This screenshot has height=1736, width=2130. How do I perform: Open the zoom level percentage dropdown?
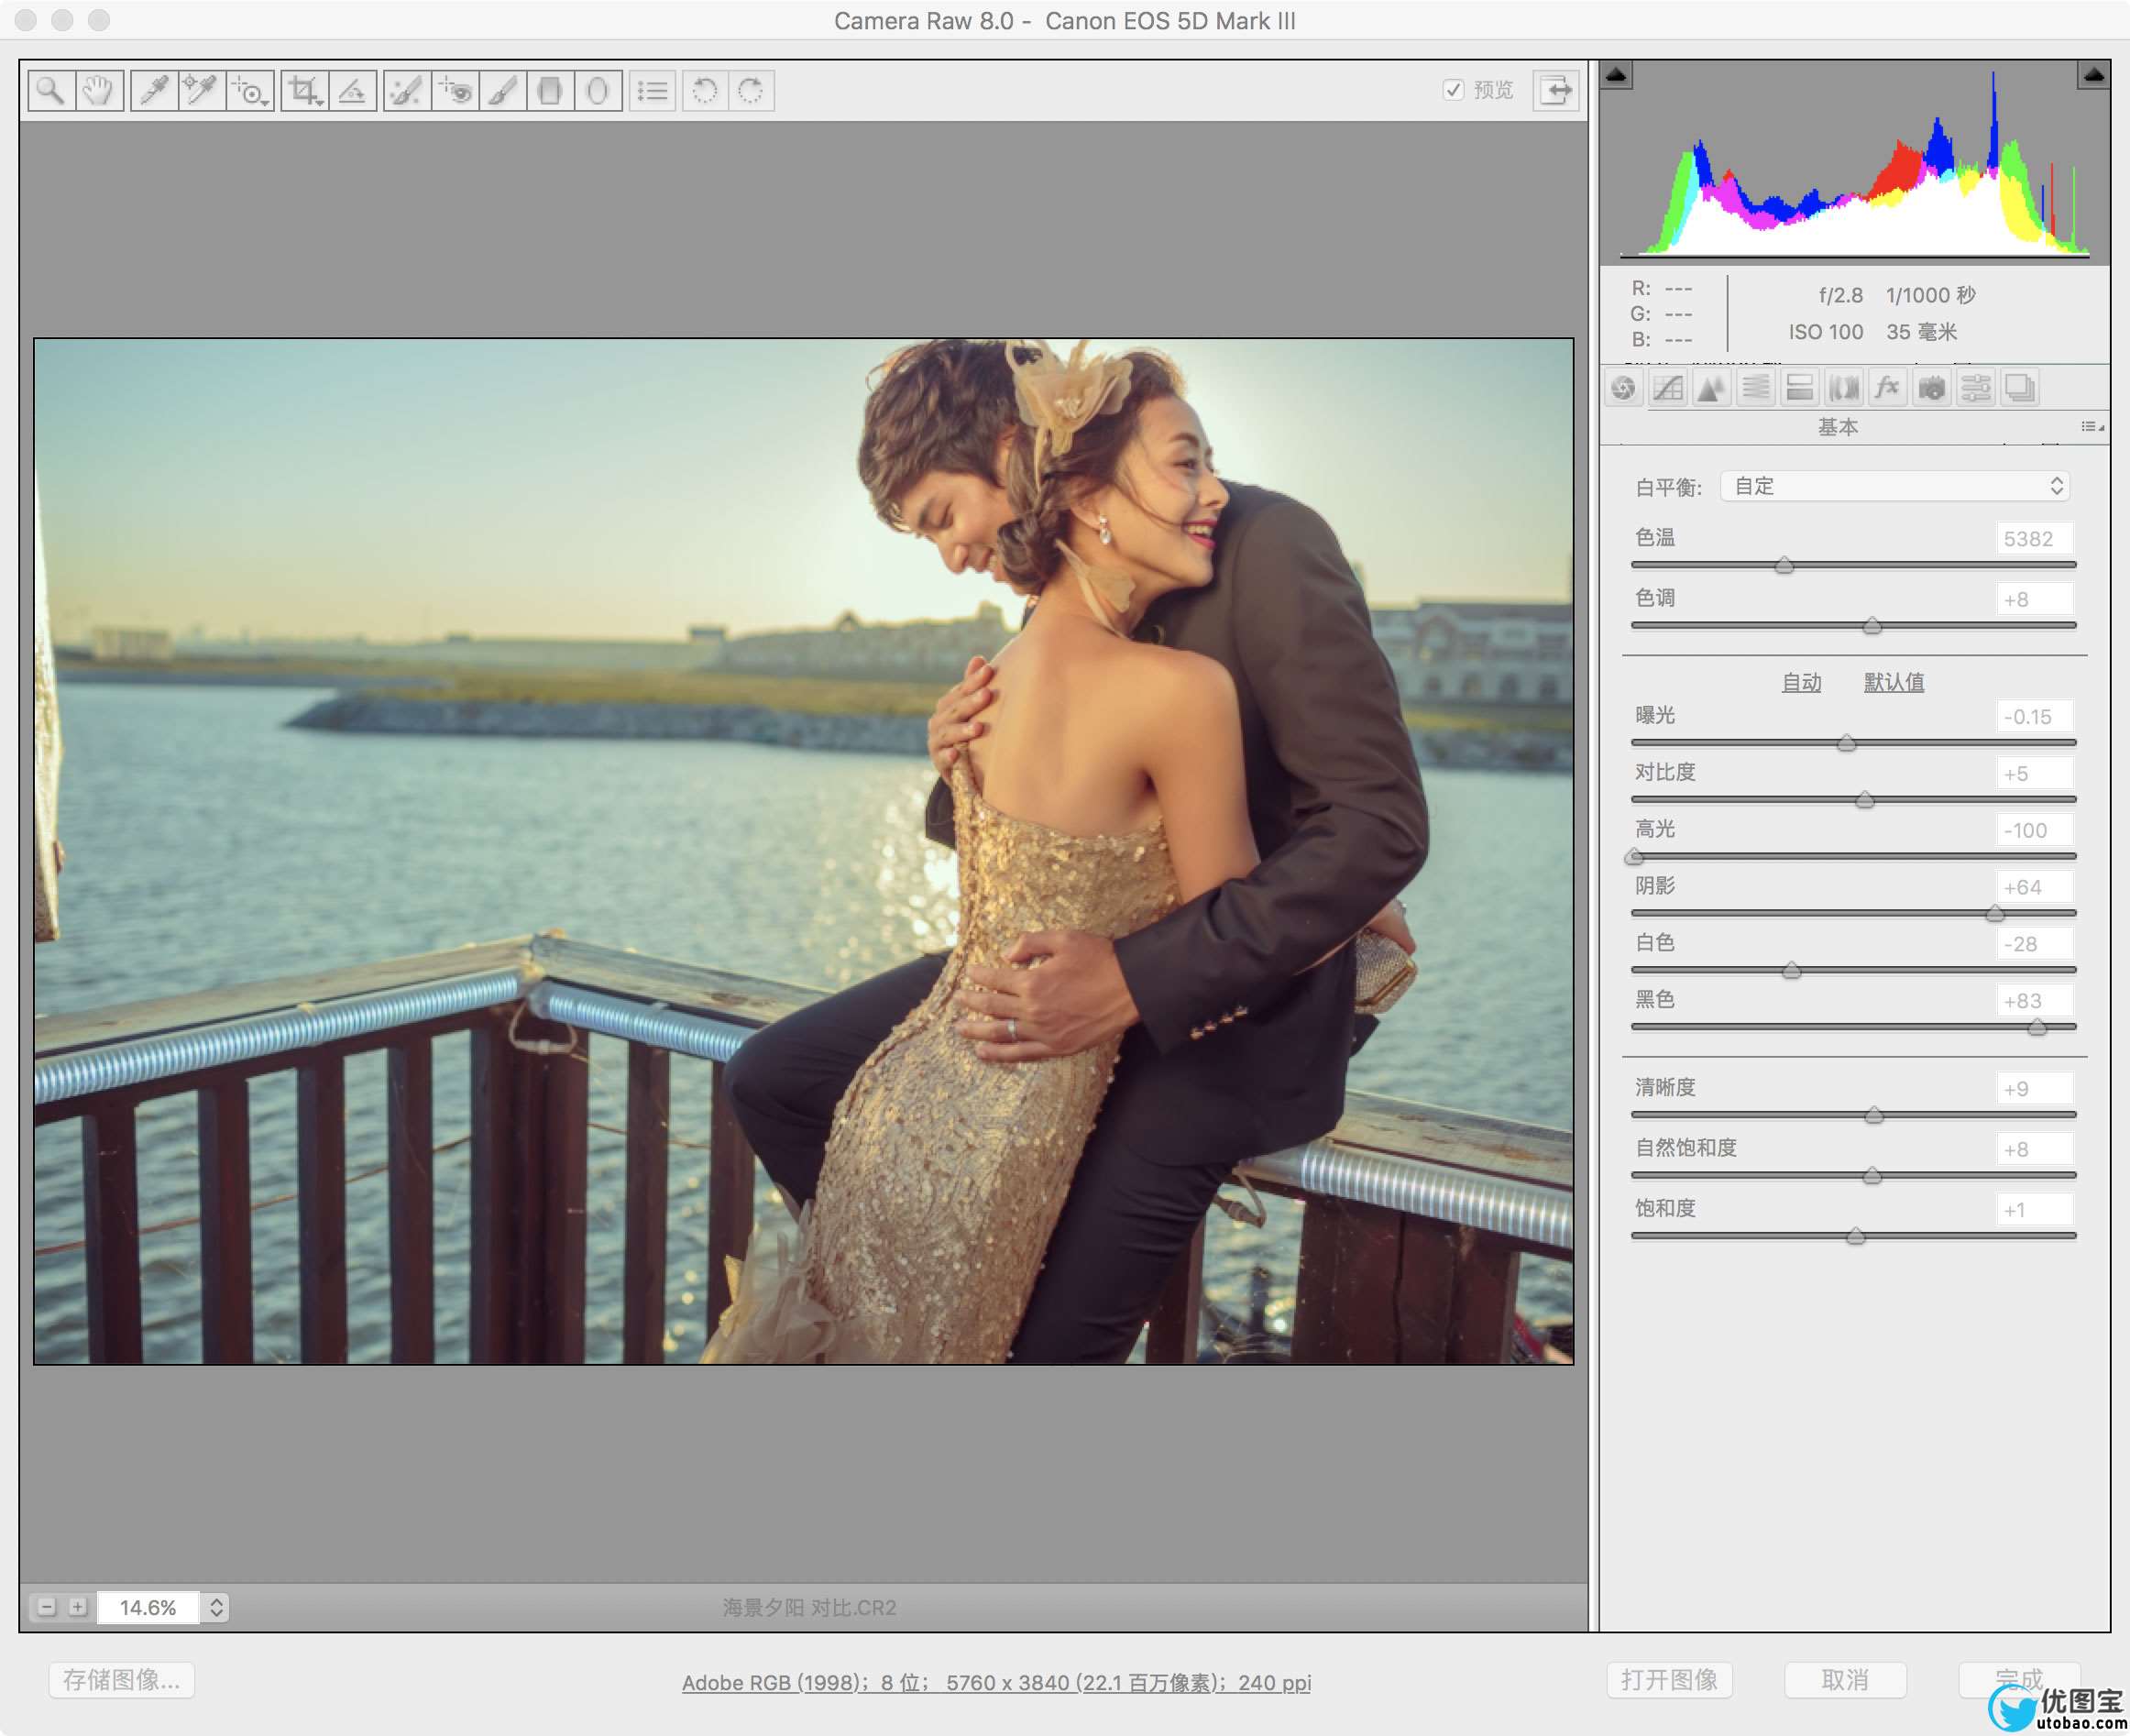click(x=216, y=1607)
